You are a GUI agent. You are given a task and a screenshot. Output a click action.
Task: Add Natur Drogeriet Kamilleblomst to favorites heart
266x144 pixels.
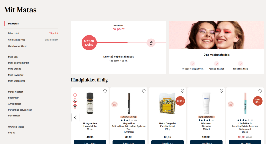182,91
